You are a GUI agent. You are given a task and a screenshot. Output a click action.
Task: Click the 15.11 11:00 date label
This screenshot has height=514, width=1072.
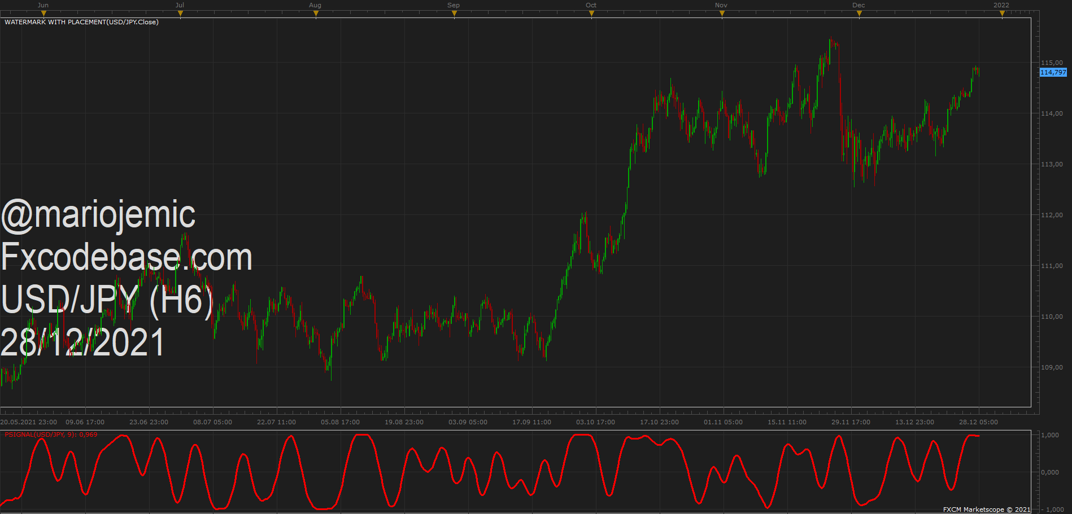787,422
